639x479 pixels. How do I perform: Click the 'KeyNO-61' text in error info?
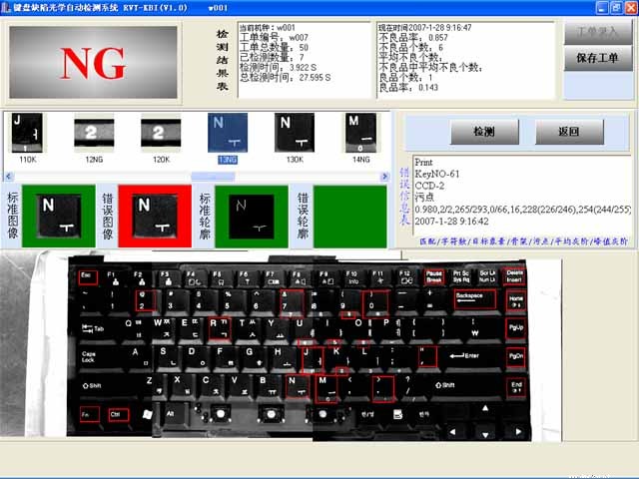click(x=437, y=174)
